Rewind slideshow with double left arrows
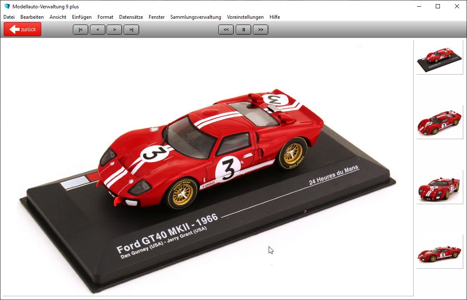 (x=226, y=30)
